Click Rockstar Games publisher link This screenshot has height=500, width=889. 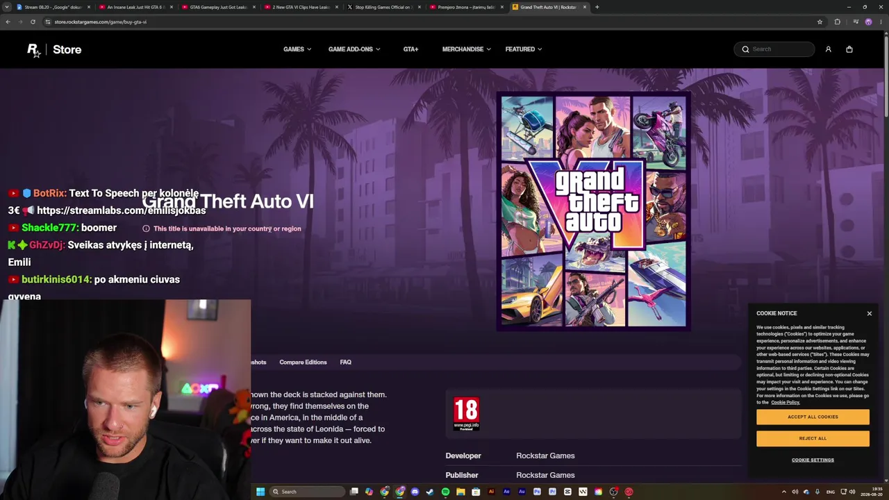pos(545,475)
